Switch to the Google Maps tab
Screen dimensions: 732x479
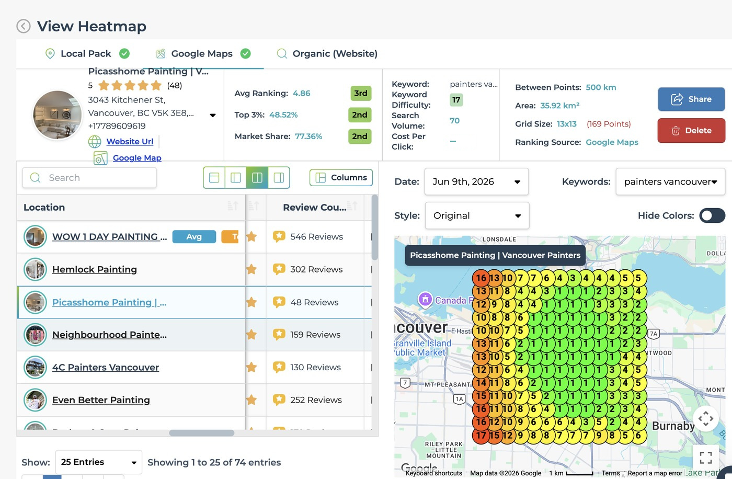(203, 53)
